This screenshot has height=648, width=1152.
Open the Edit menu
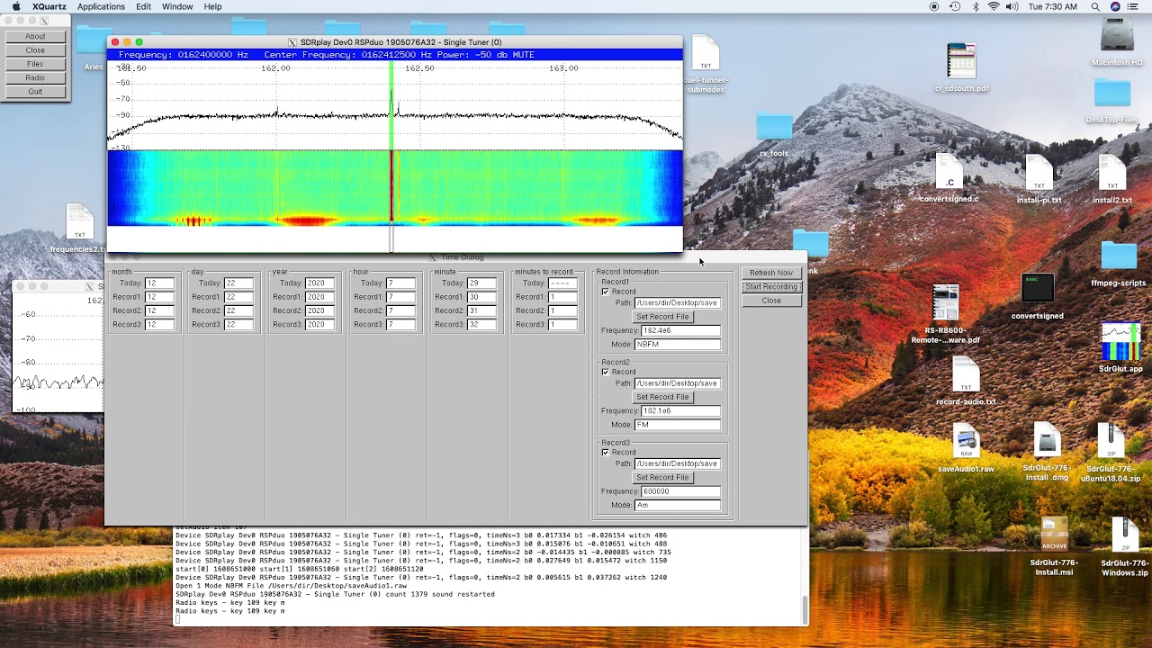tap(143, 6)
